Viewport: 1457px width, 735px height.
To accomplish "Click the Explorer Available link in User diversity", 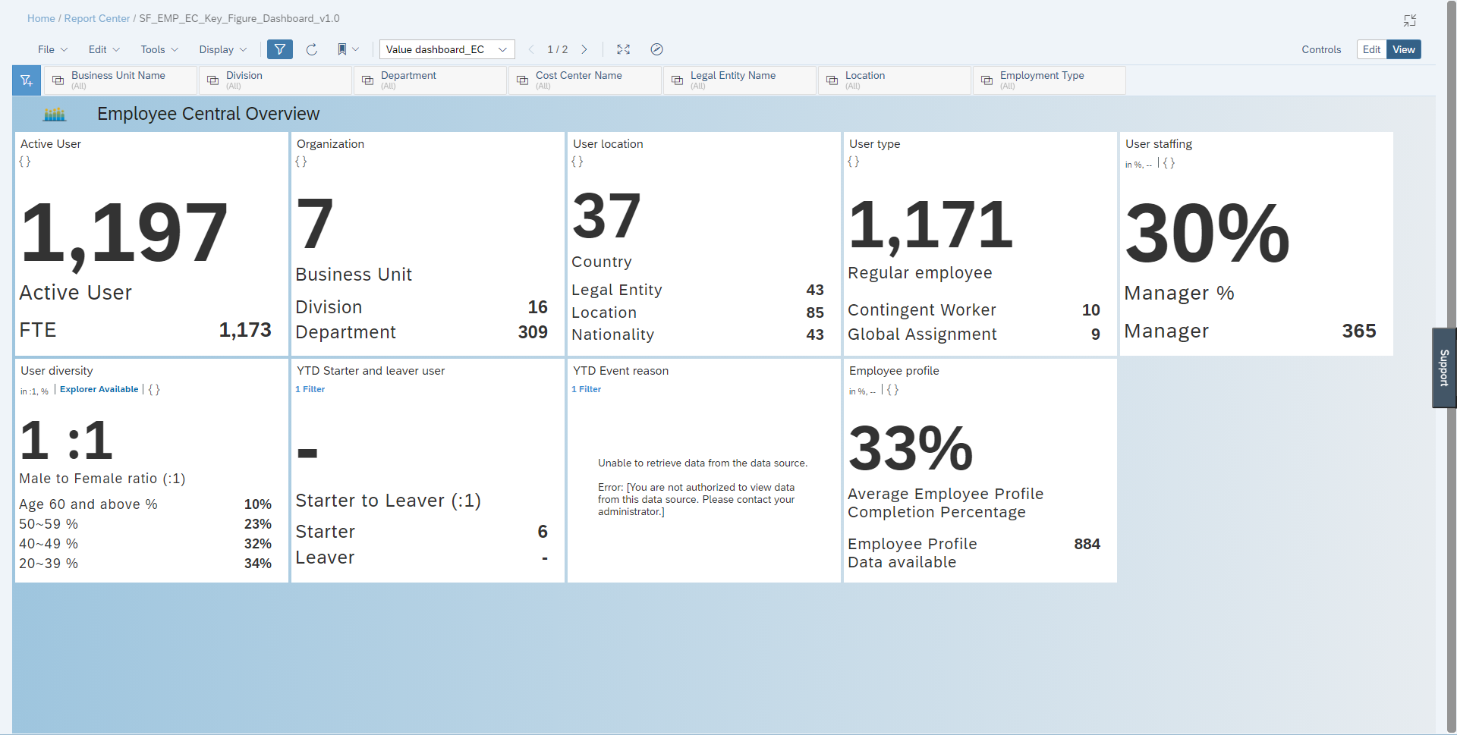I will (99, 389).
